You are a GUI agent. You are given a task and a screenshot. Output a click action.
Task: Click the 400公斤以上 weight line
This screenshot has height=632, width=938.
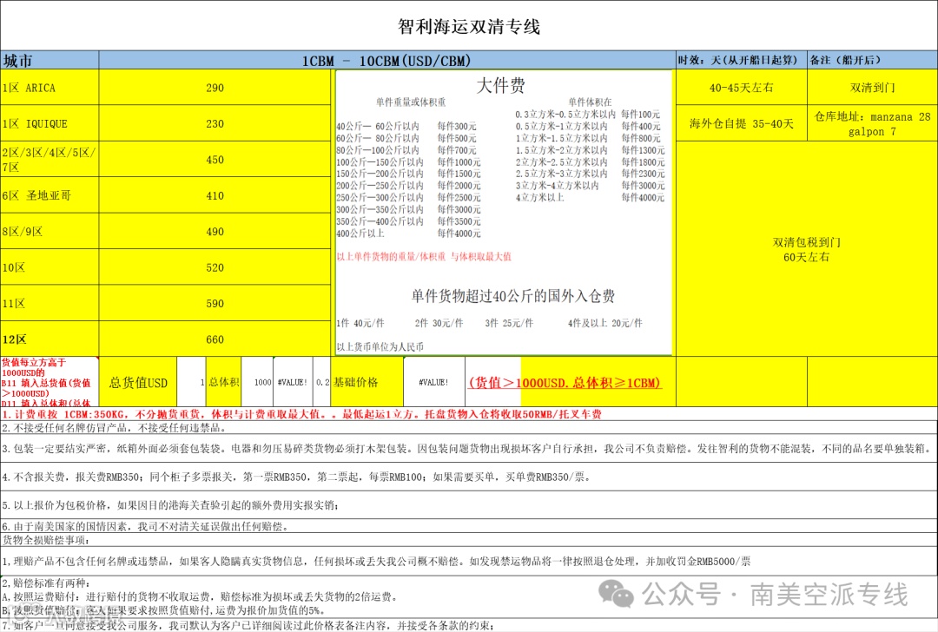408,234
